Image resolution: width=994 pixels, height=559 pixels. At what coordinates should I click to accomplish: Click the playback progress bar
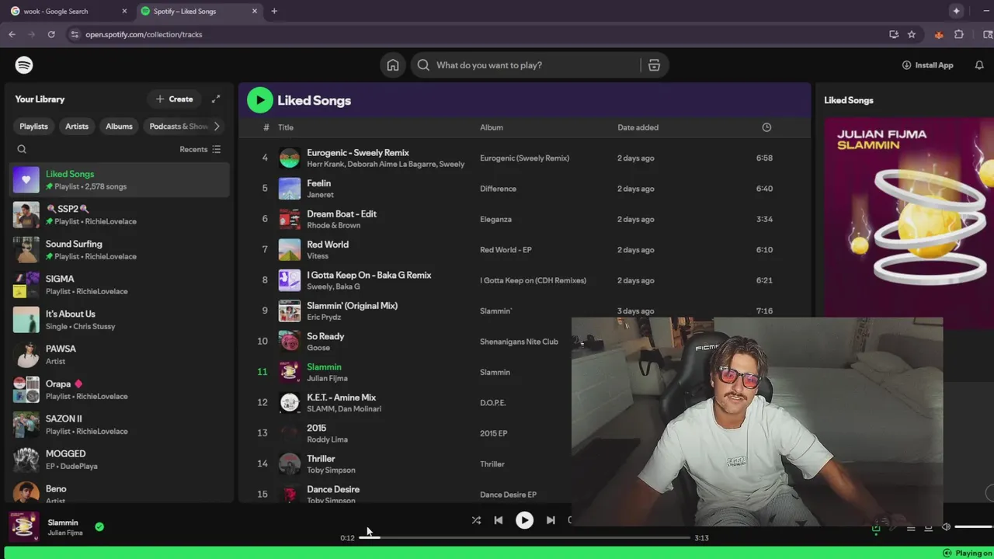point(525,537)
